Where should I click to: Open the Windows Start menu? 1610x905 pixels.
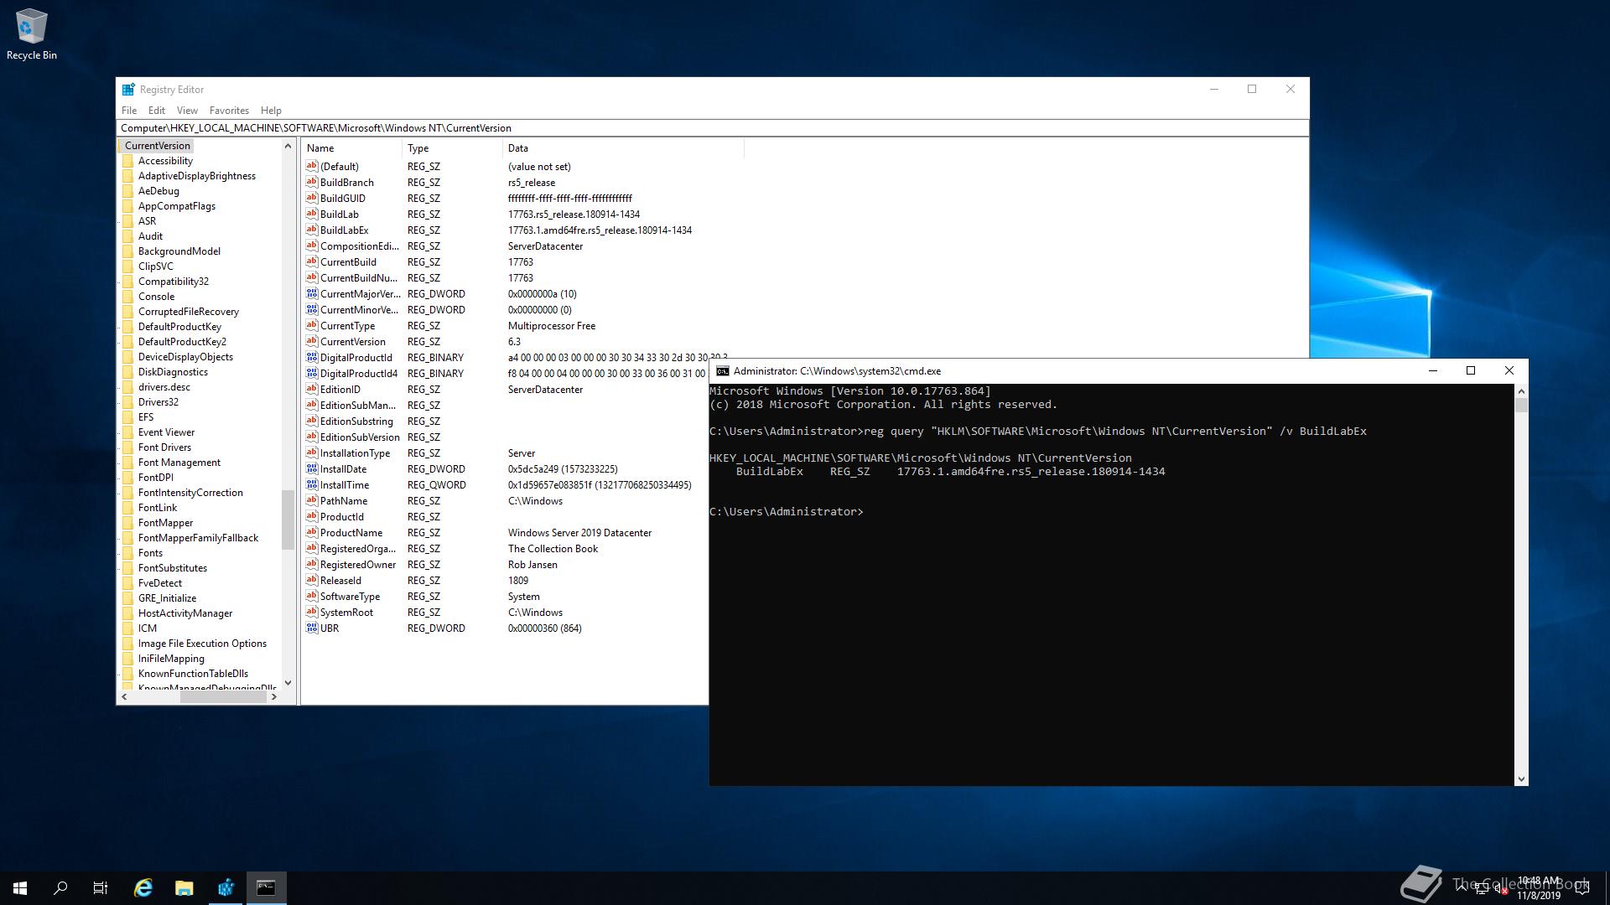tap(20, 888)
